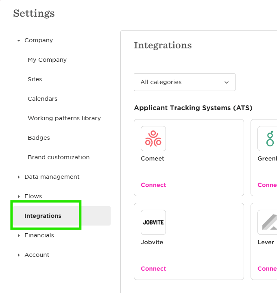Go to Calendars settings
277x293 pixels.
point(42,99)
